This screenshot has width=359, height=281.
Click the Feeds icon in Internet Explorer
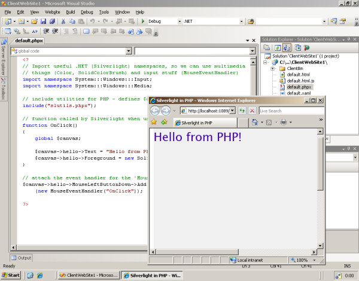point(269,123)
